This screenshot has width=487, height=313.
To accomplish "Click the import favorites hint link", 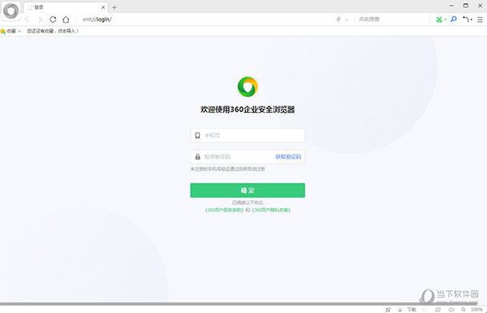I will pos(53,31).
